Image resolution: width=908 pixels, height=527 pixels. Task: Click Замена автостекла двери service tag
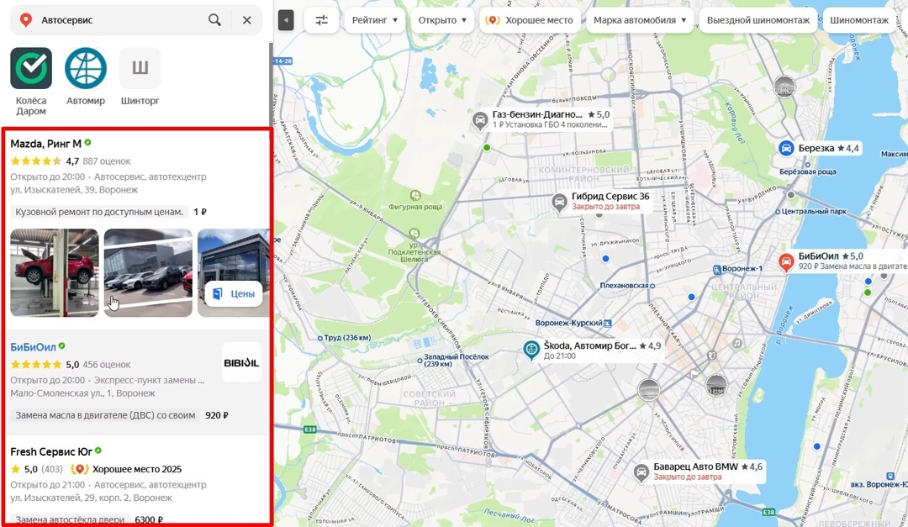(70, 519)
